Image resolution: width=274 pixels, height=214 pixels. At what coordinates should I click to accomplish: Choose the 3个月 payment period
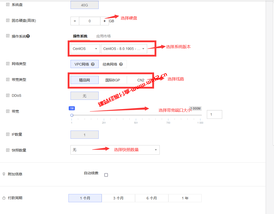click(x=118, y=198)
